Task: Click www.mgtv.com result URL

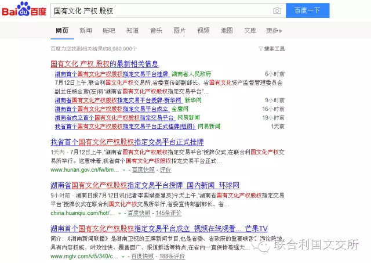Action: tap(84, 256)
